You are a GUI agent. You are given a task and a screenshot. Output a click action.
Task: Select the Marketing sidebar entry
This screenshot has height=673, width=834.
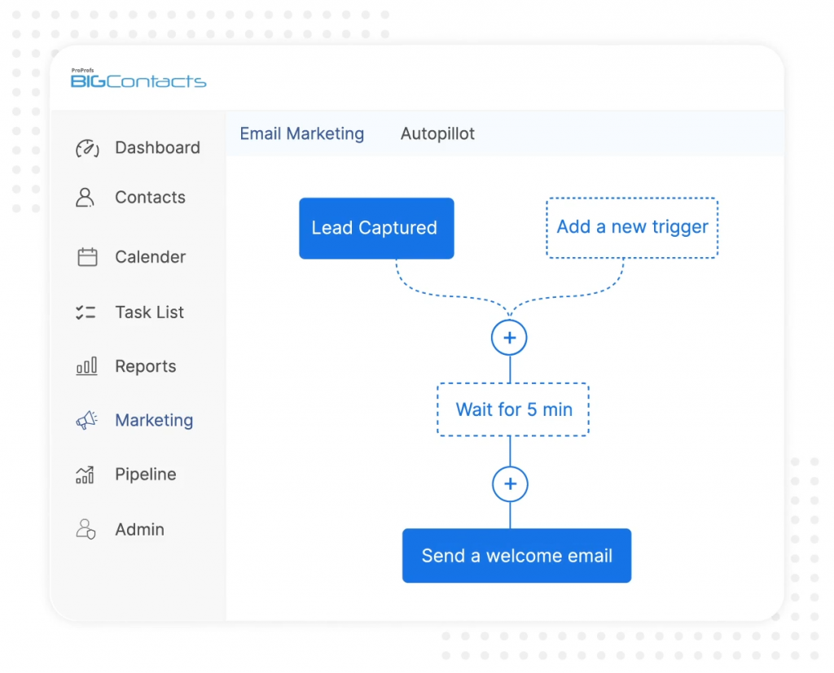click(154, 420)
